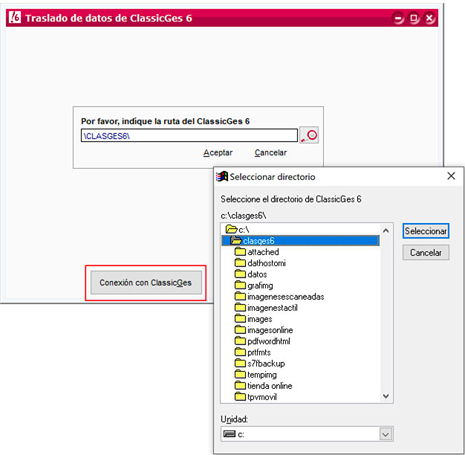465x455 pixels.
Task: Click the directory list scroll up arrow
Action: point(386,230)
